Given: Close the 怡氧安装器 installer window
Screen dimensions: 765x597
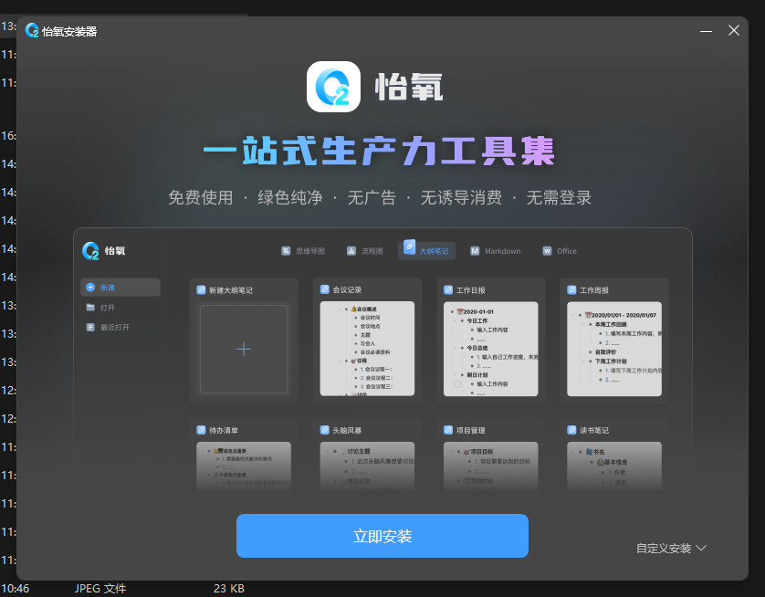Looking at the screenshot, I should click(x=734, y=31).
